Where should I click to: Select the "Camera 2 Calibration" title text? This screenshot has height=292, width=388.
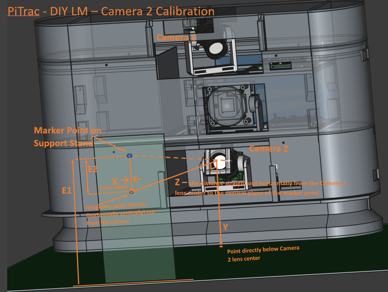point(158,11)
